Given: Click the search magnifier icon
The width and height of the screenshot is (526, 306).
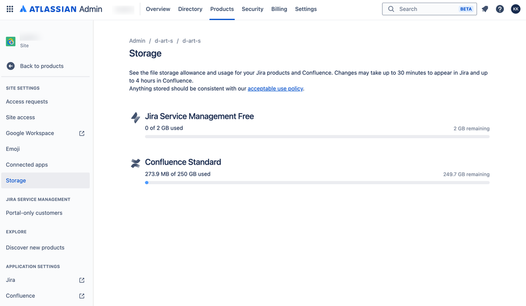Looking at the screenshot, I should click(391, 9).
